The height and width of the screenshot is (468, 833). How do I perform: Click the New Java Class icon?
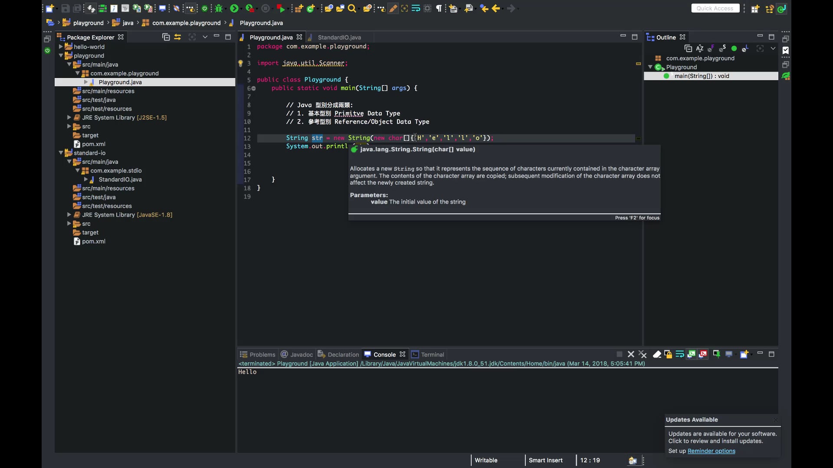(311, 8)
